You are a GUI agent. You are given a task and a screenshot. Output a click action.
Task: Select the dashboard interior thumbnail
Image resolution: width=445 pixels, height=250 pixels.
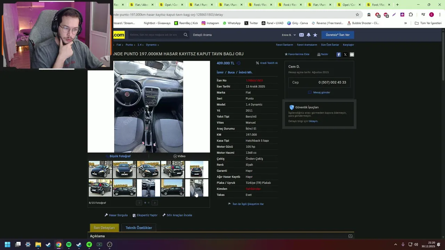pos(148,188)
